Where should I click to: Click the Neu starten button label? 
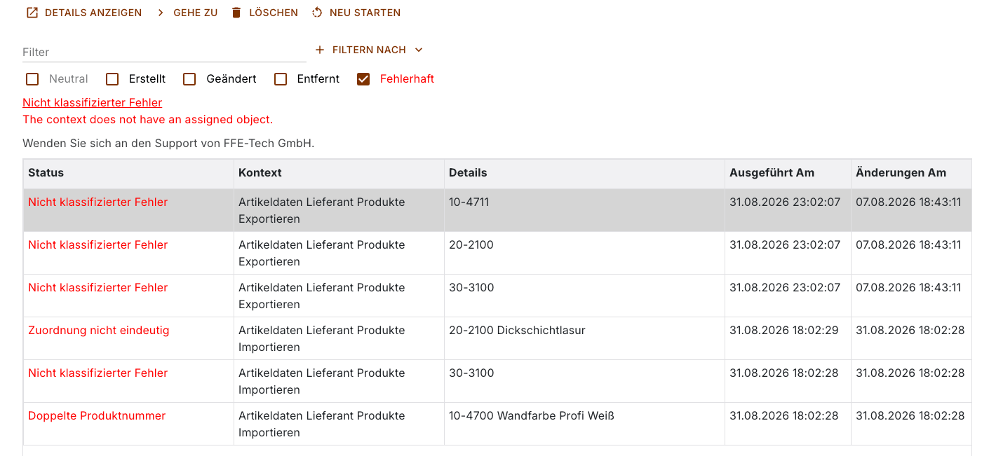pyautogui.click(x=365, y=13)
